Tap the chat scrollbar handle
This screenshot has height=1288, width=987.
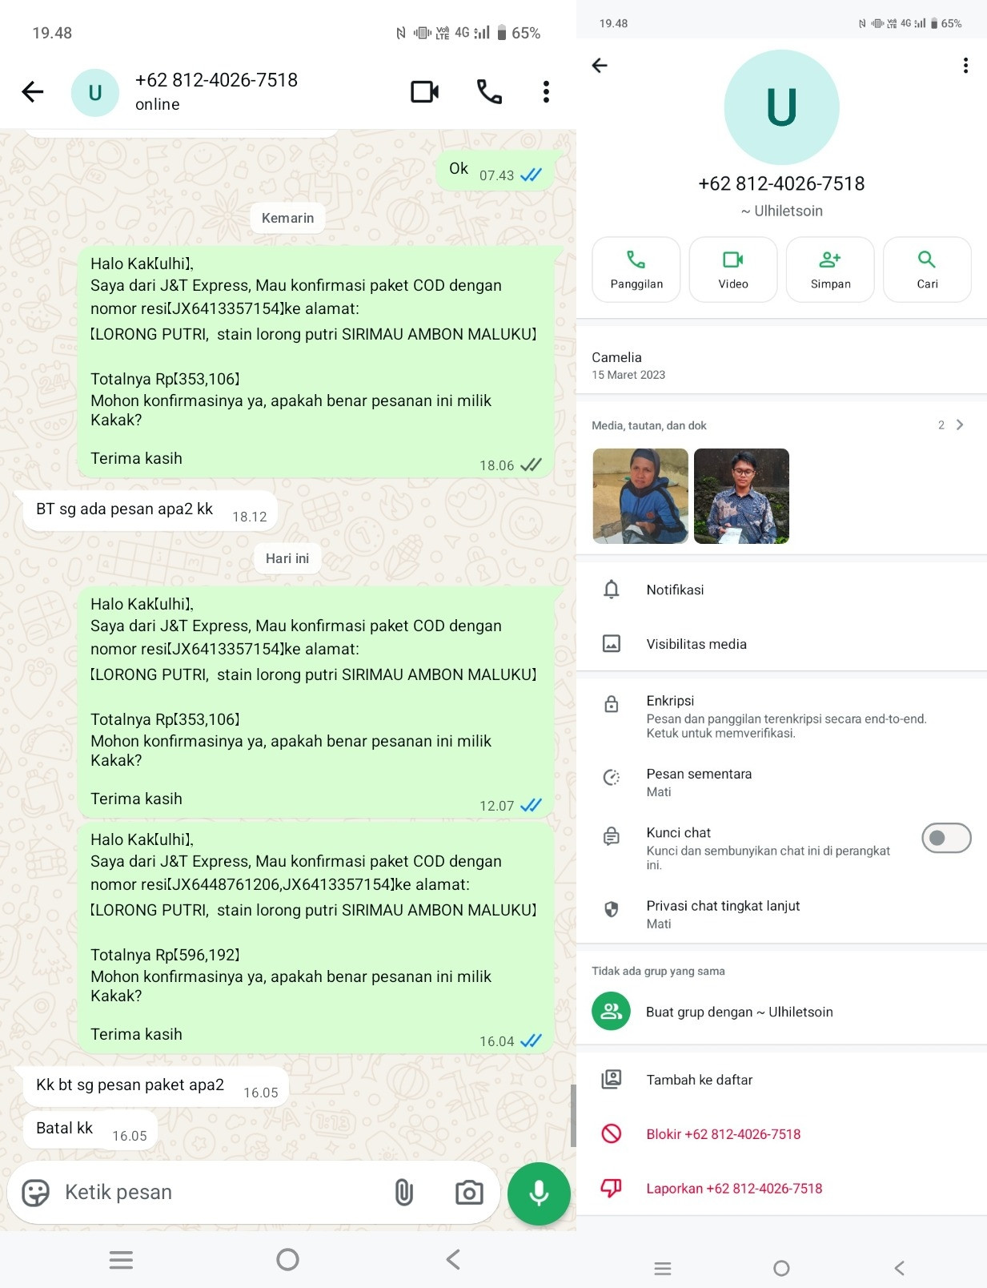[573, 1116]
